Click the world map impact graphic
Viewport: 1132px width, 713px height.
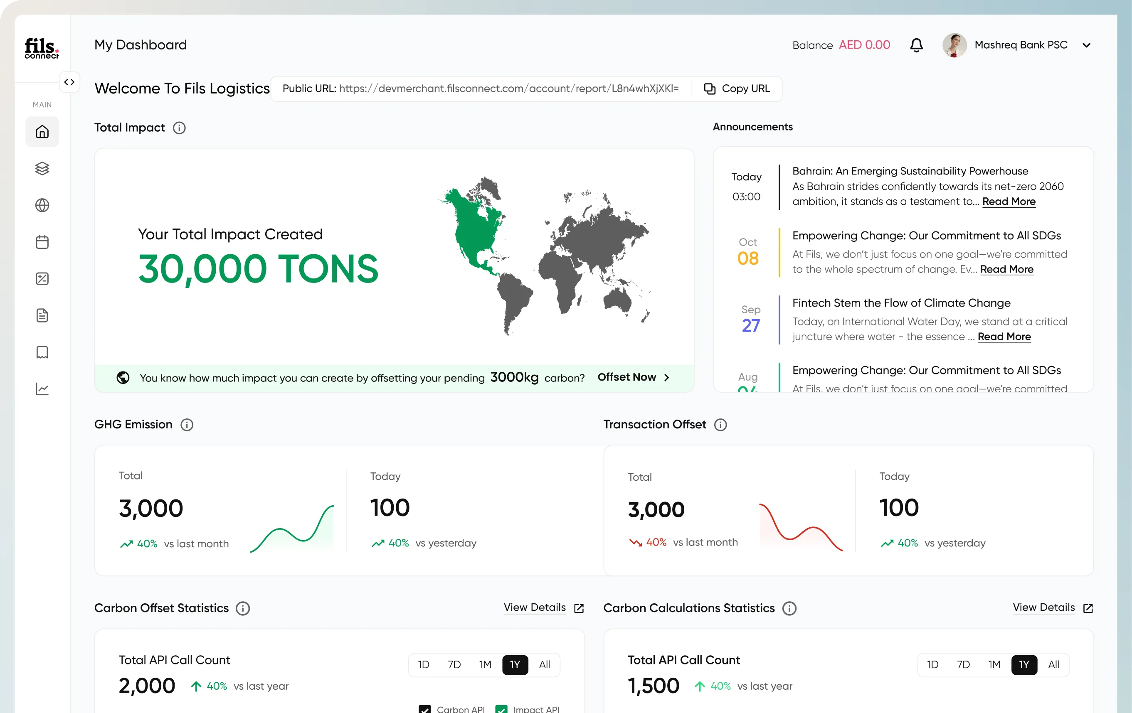pos(544,256)
